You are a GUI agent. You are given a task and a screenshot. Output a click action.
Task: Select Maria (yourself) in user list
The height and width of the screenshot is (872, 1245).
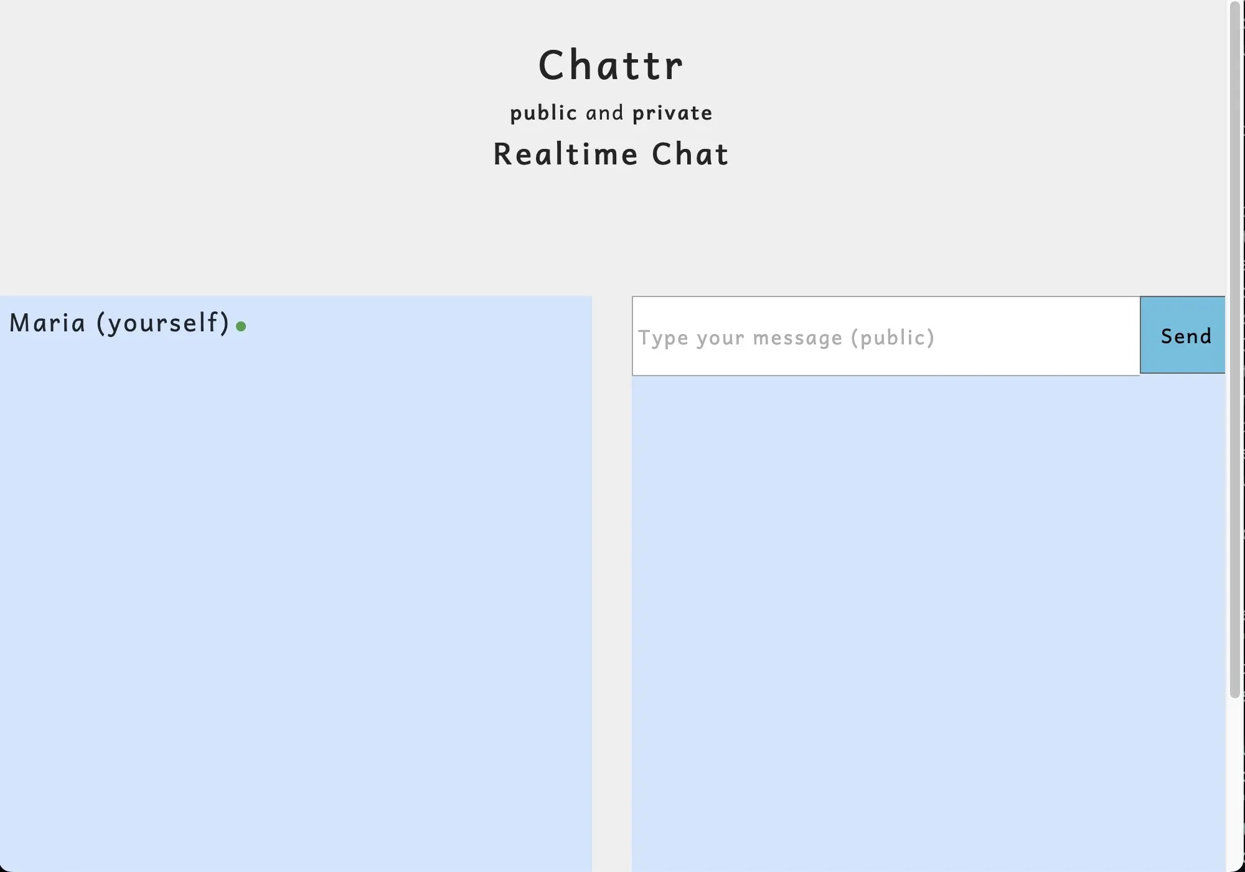point(120,323)
